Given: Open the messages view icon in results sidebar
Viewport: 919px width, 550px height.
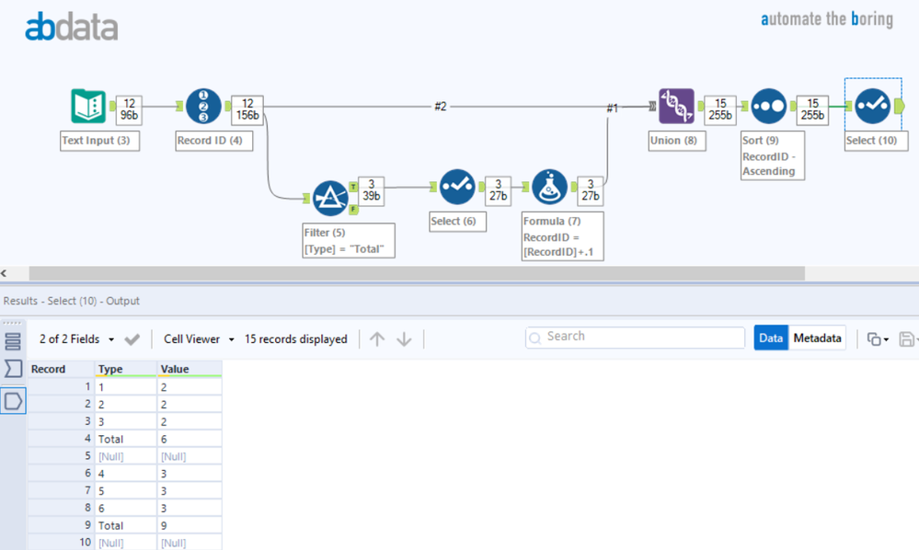Looking at the screenshot, I should tap(12, 341).
